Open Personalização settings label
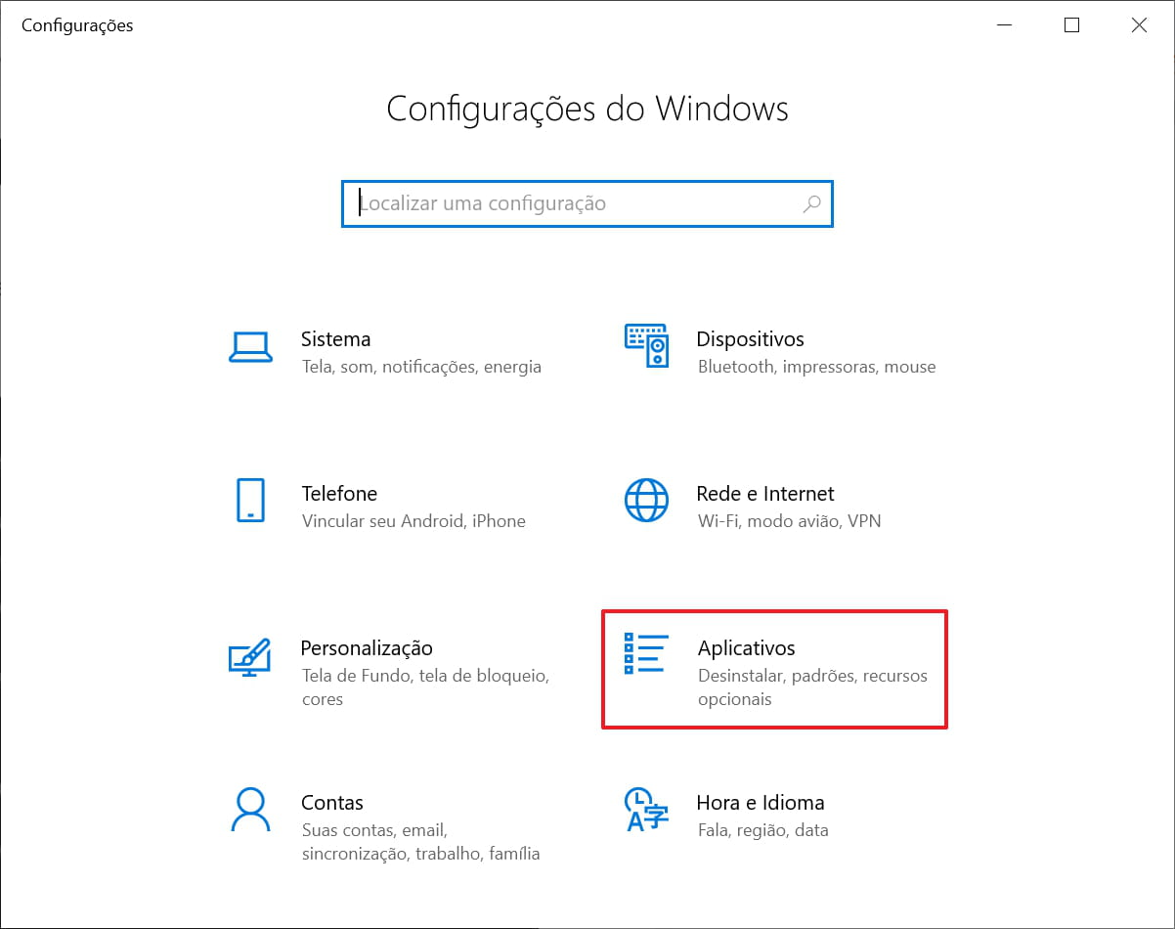 367,648
